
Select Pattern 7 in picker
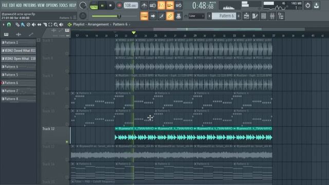(x=19, y=91)
